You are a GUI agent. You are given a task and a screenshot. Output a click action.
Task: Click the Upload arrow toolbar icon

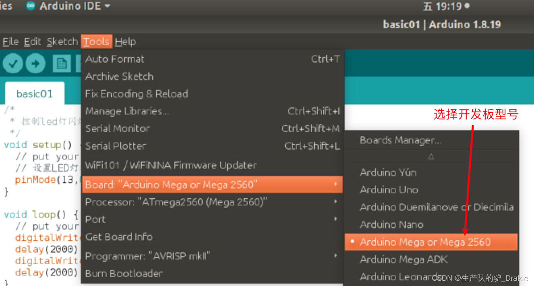(x=35, y=64)
